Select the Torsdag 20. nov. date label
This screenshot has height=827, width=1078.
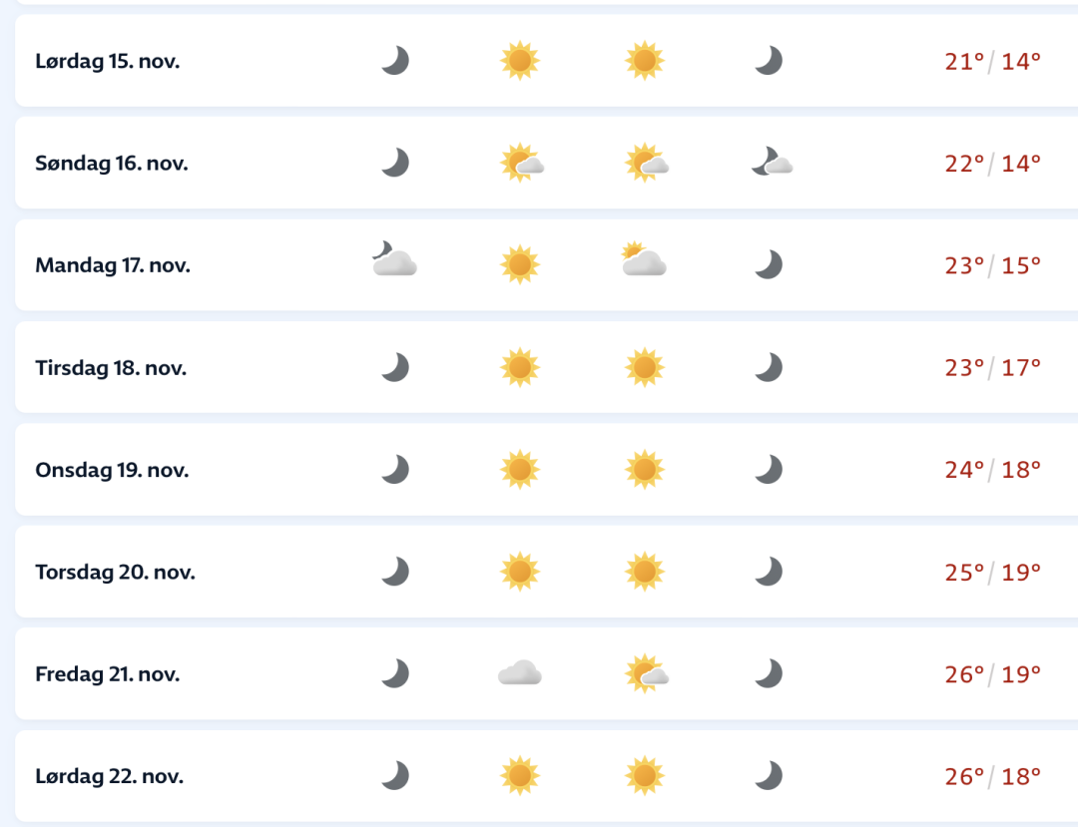(115, 573)
